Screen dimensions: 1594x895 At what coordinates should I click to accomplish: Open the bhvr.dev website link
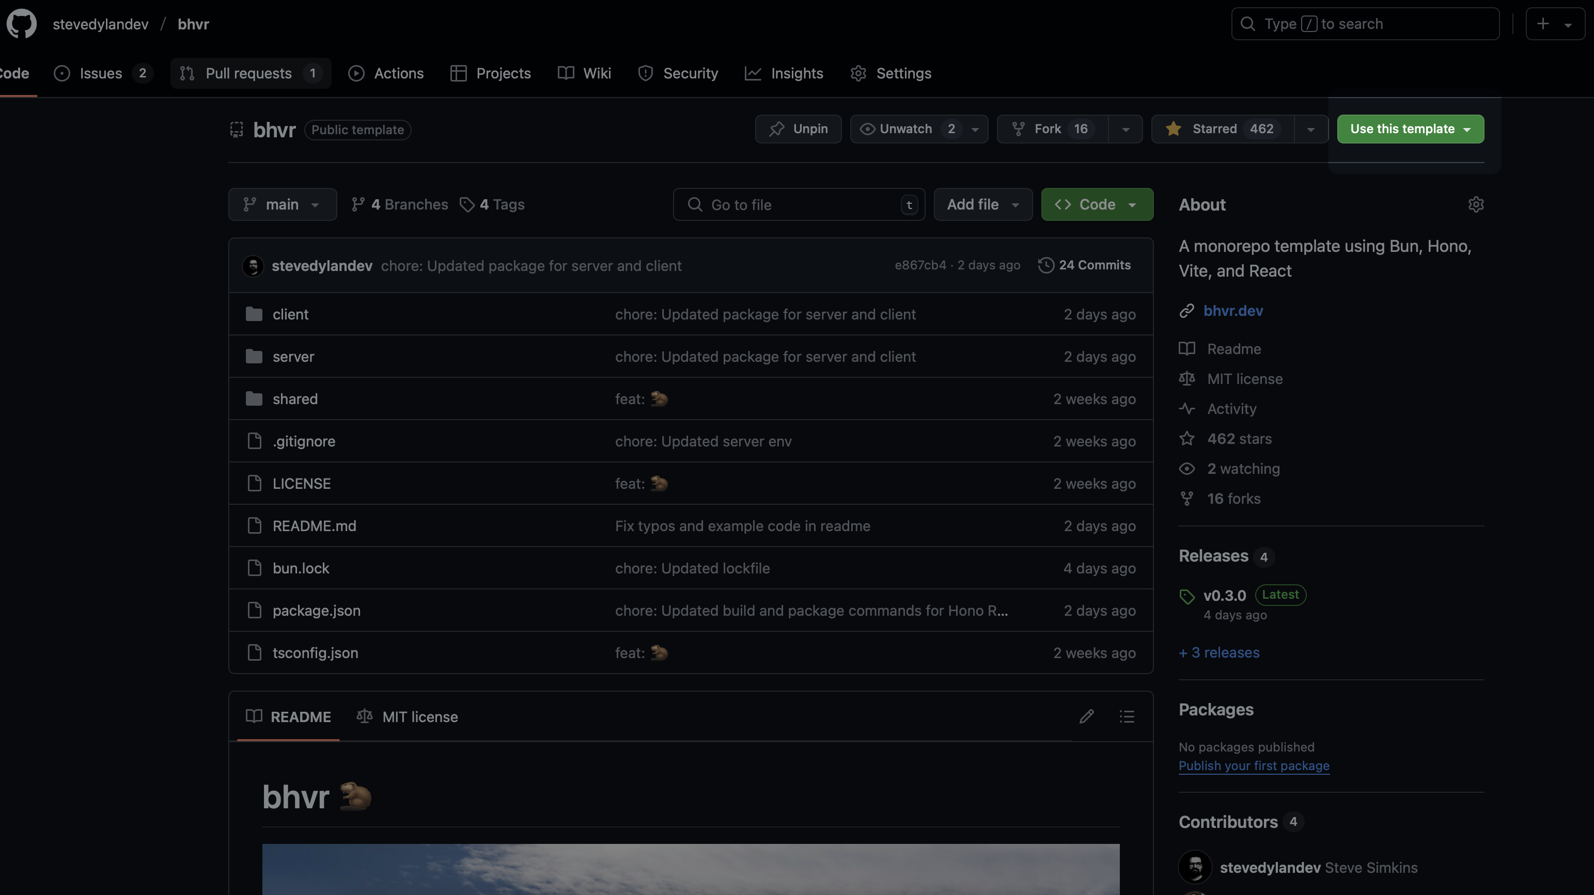pyautogui.click(x=1232, y=311)
